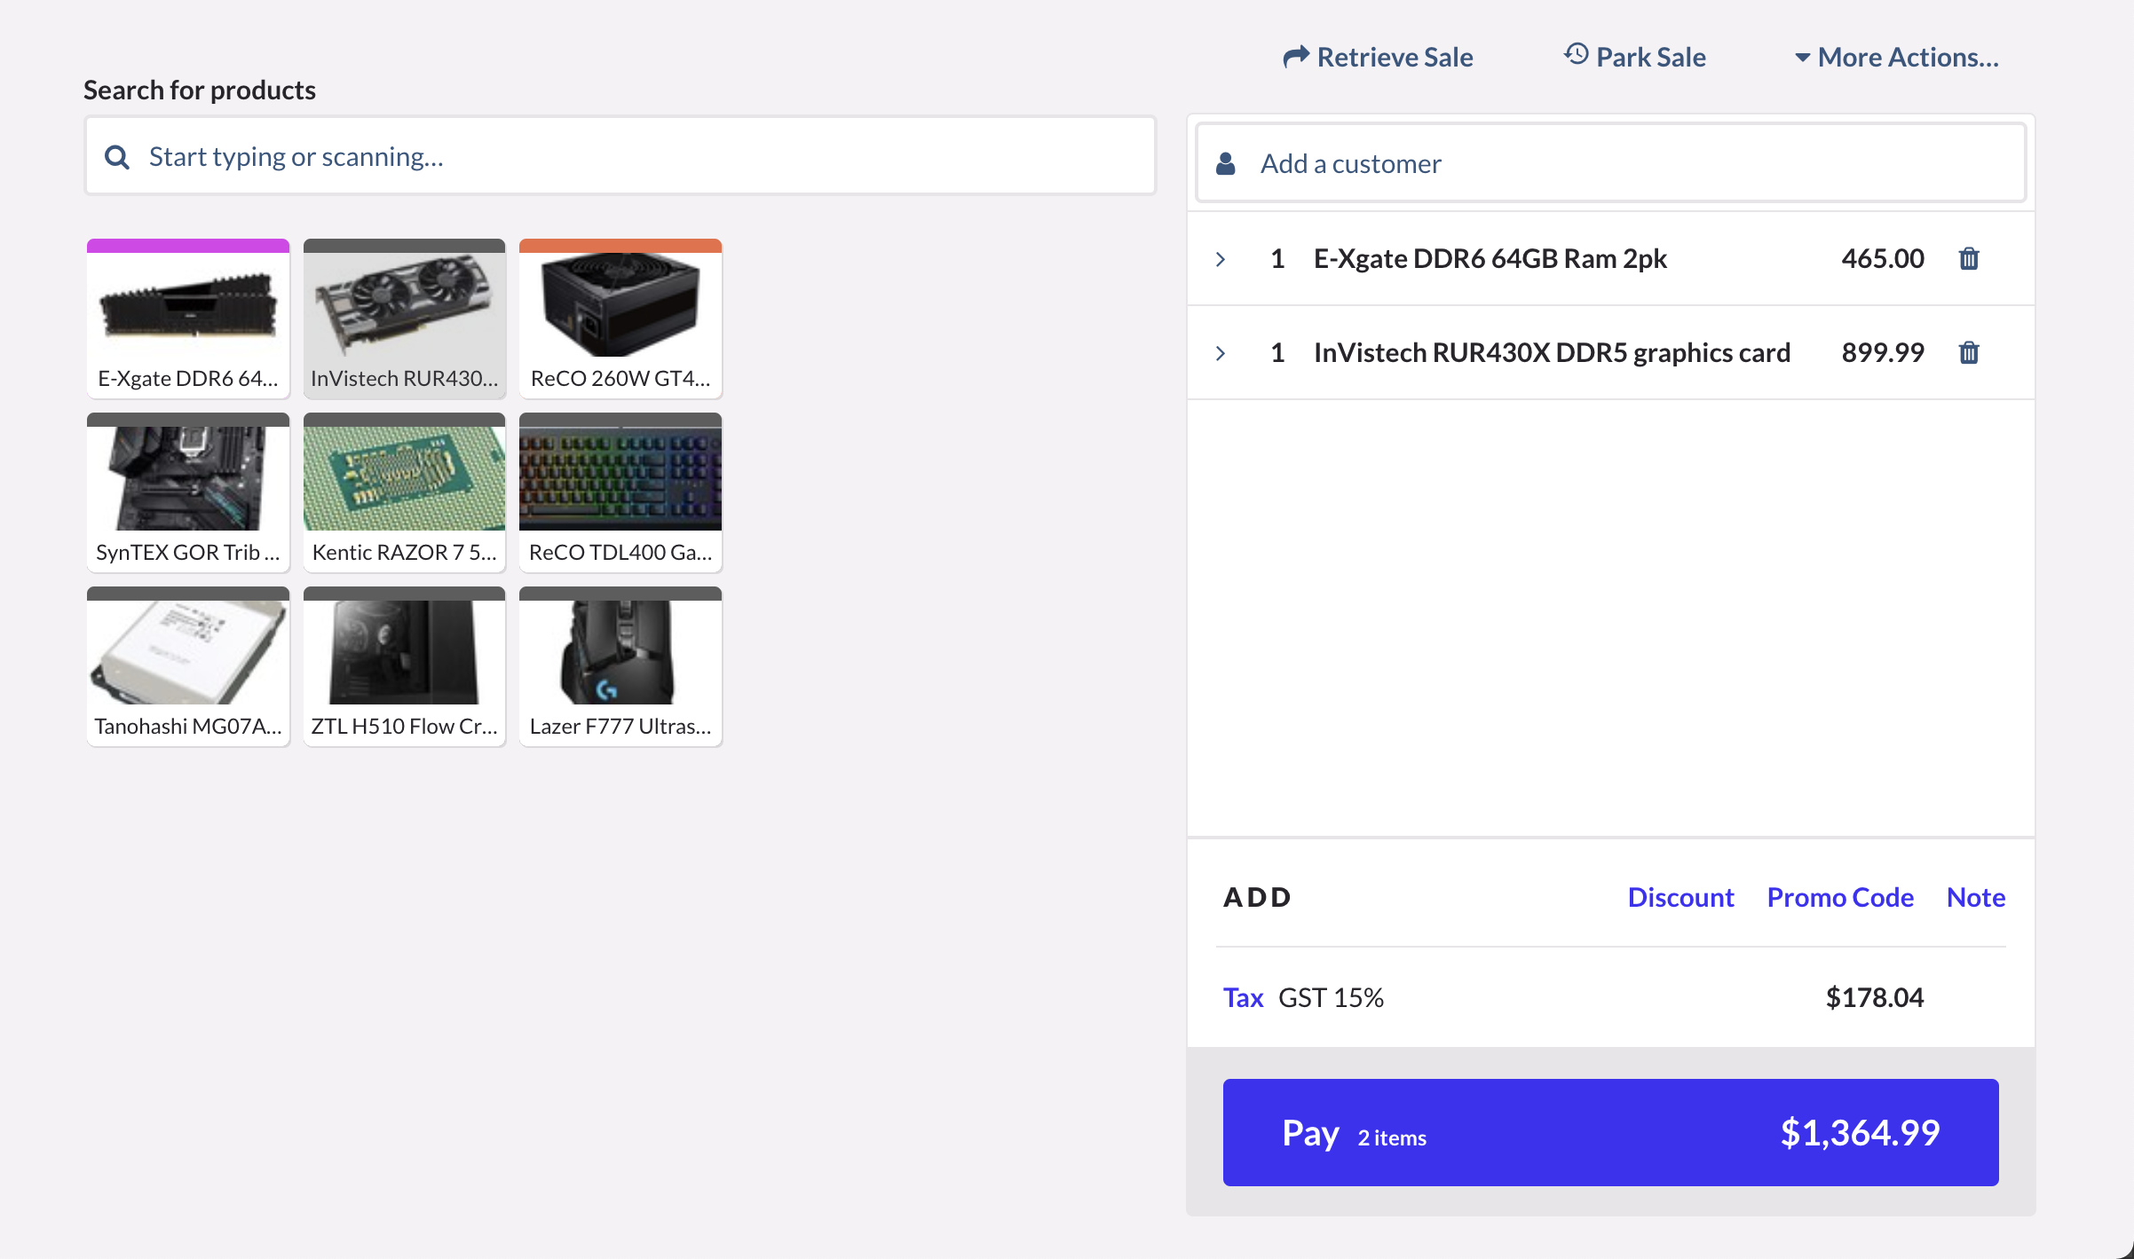Select the Lazer F777 mouse tile
2134x1259 pixels.
coord(620,665)
